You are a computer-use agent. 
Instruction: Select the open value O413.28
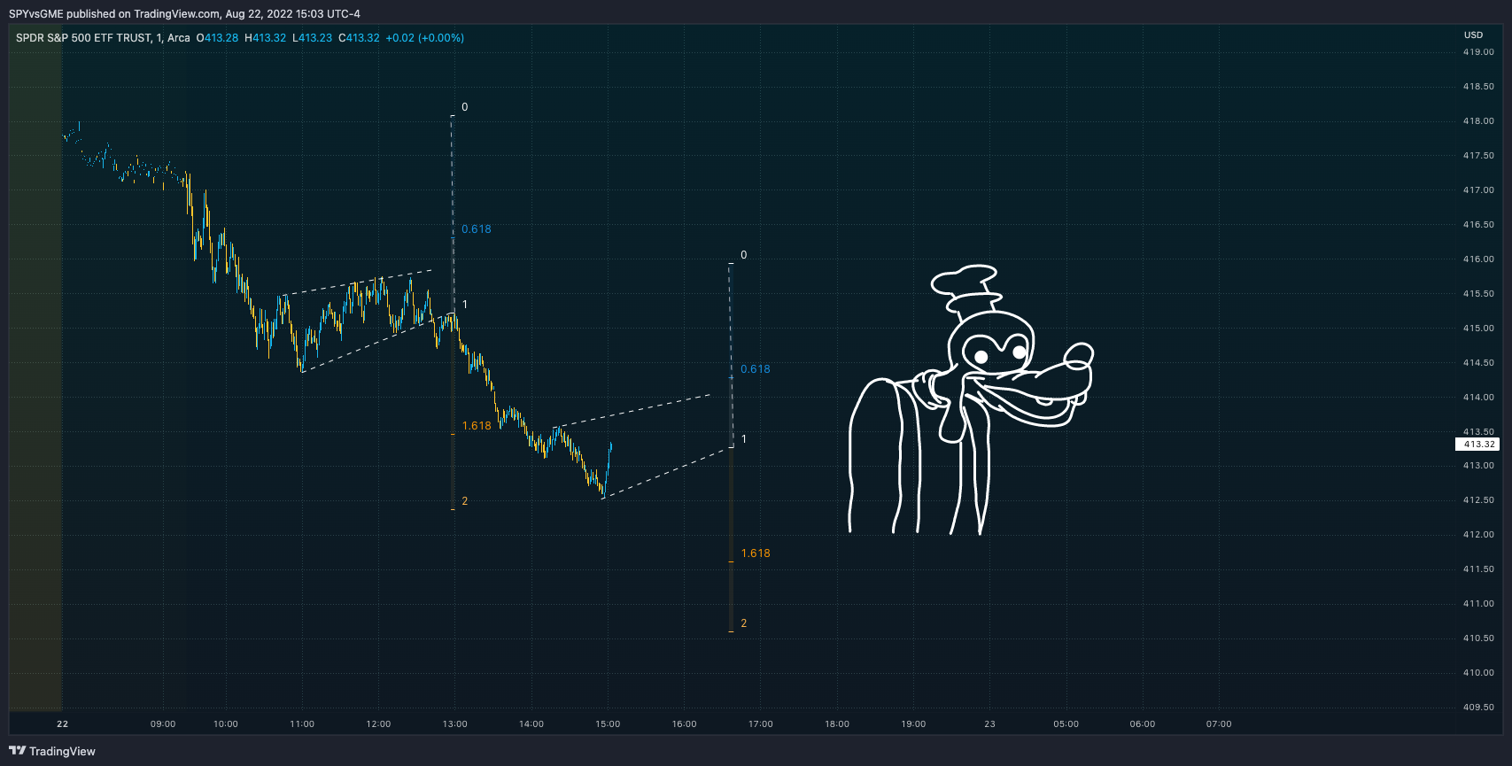(217, 38)
